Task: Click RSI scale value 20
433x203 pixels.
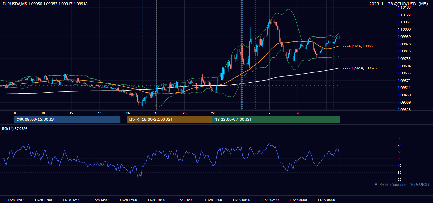Action: pos(399,179)
